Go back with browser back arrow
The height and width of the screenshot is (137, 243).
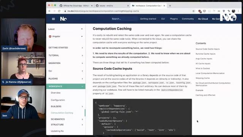49,11
